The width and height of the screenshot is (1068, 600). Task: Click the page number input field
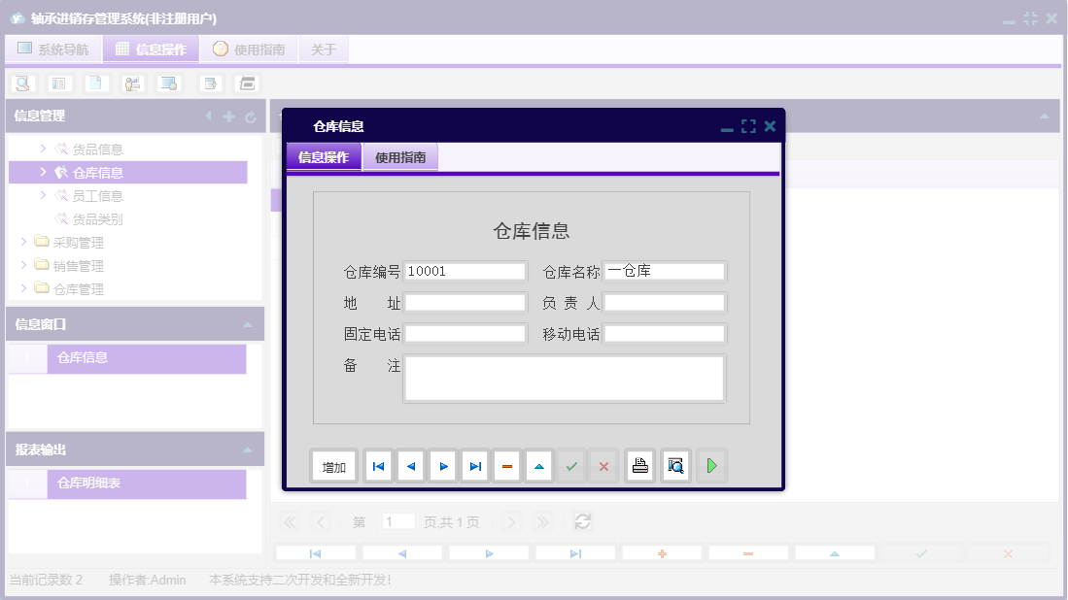tap(397, 521)
